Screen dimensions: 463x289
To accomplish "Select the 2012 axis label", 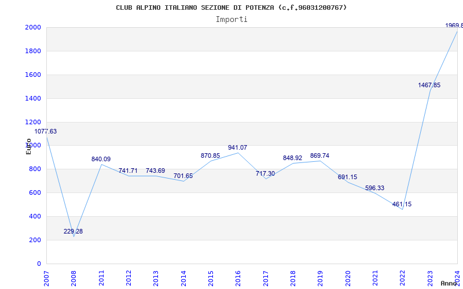I will coord(128,279).
